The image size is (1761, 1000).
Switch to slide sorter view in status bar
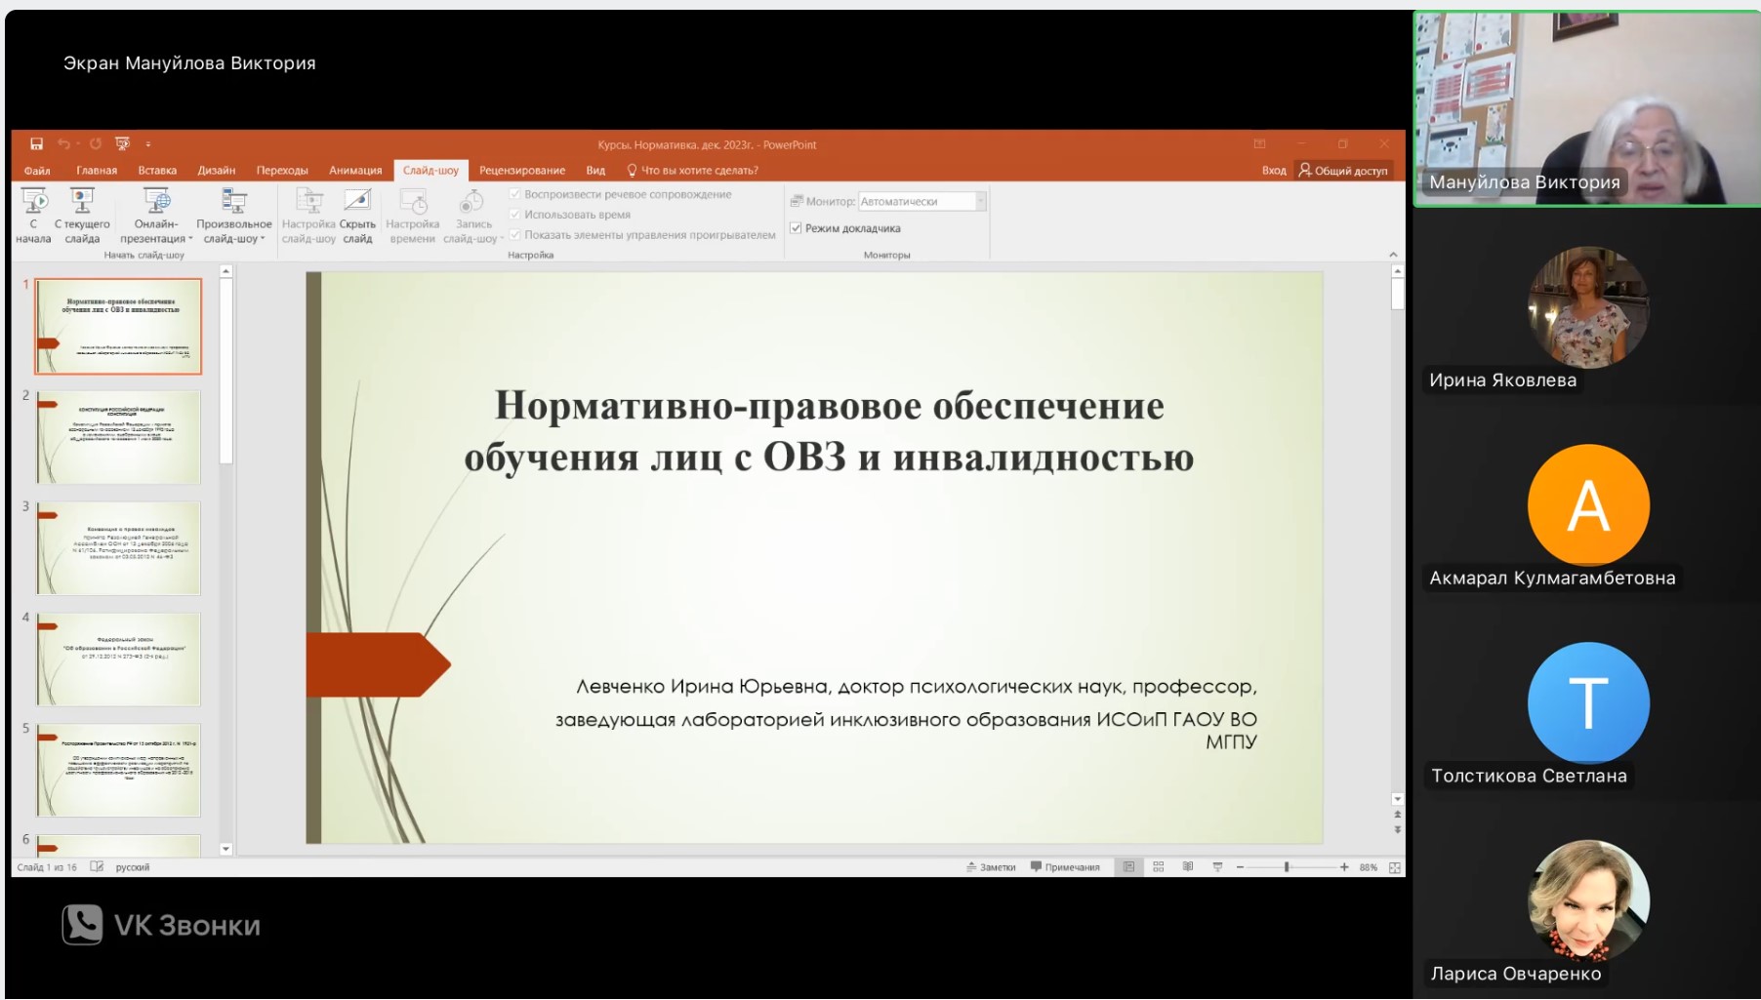point(1159,867)
